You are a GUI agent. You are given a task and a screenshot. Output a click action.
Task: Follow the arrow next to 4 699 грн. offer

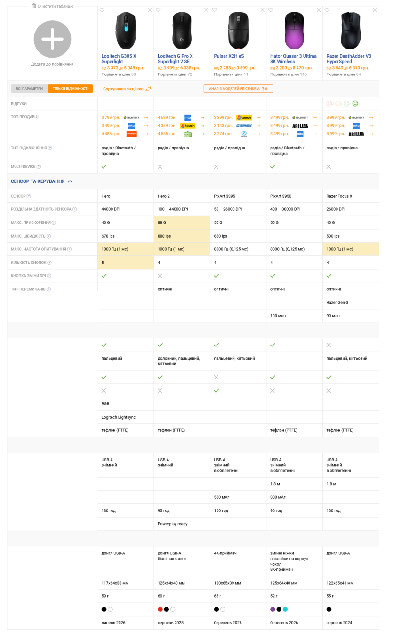point(202,117)
